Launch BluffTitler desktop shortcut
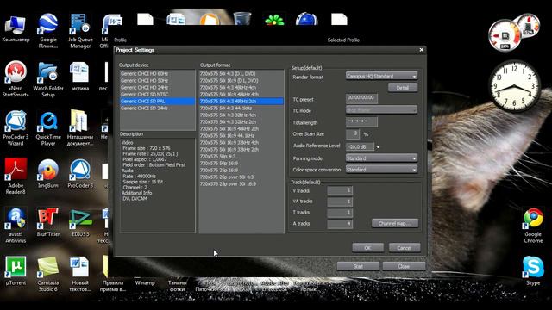 48,222
